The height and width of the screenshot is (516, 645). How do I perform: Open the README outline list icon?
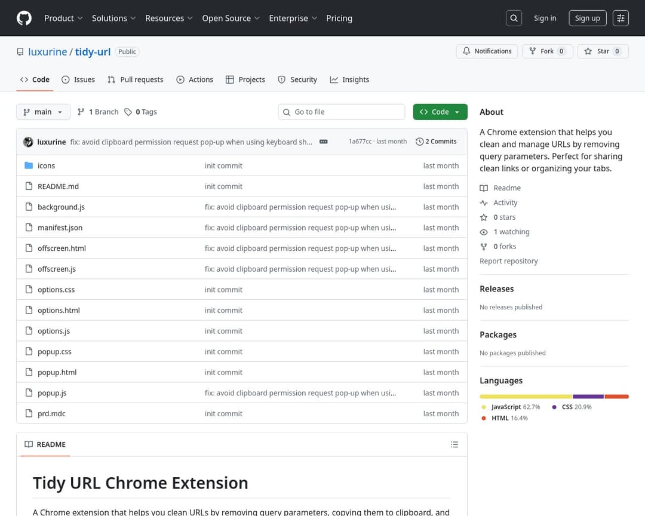tap(454, 444)
